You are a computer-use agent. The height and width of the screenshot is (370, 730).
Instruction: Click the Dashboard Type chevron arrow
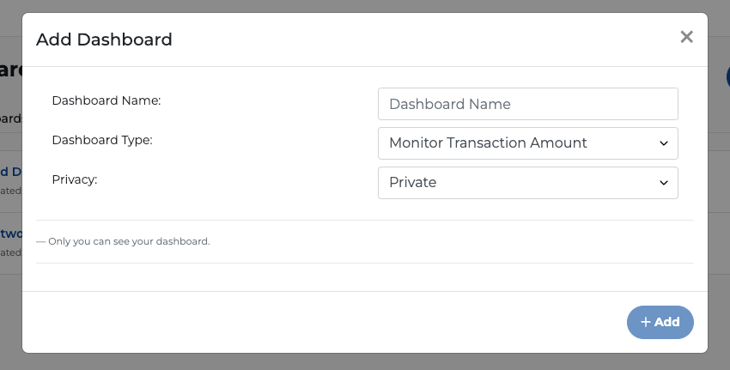coord(663,143)
